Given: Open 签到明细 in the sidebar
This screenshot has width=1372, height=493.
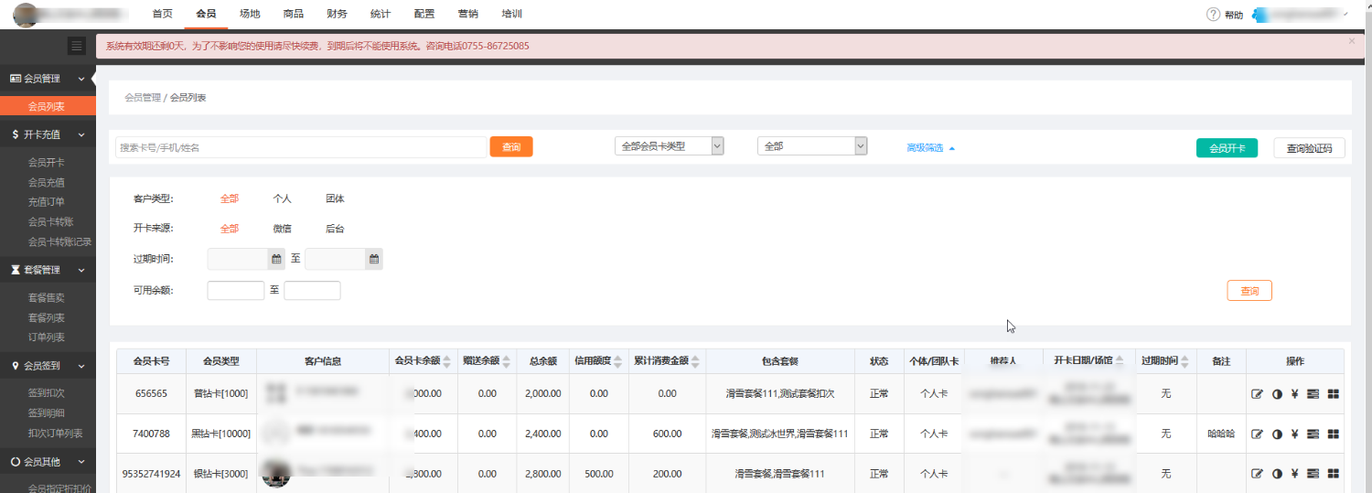Looking at the screenshot, I should [47, 413].
